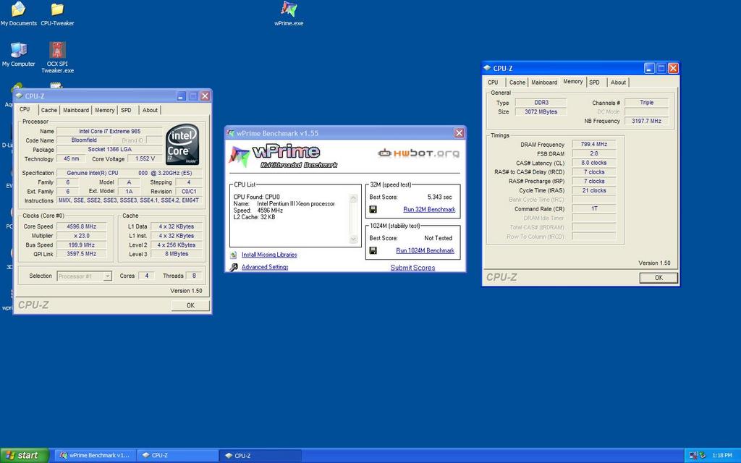Start the Run 32M Benchmark link
This screenshot has width=741, height=463.
429,209
